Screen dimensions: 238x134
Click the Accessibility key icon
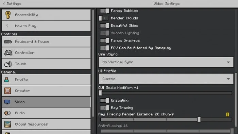click(8, 15)
